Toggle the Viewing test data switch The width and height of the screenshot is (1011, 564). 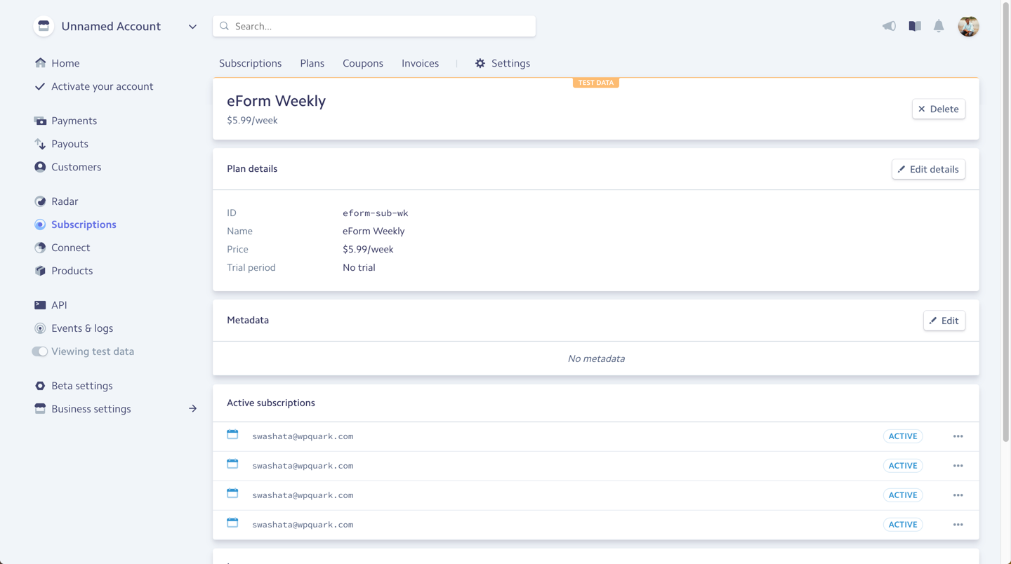point(39,351)
